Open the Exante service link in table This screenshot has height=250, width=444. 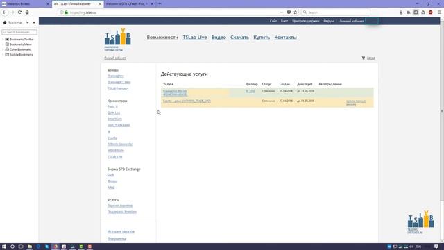tap(187, 101)
